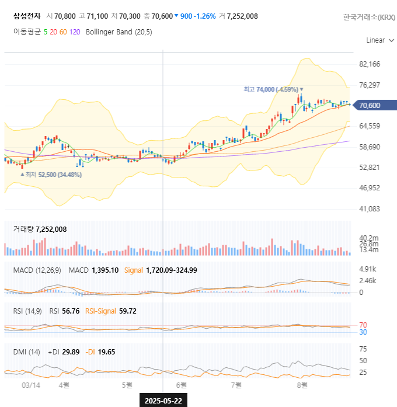Click the 최저 52,500 low marker

coord(51,175)
